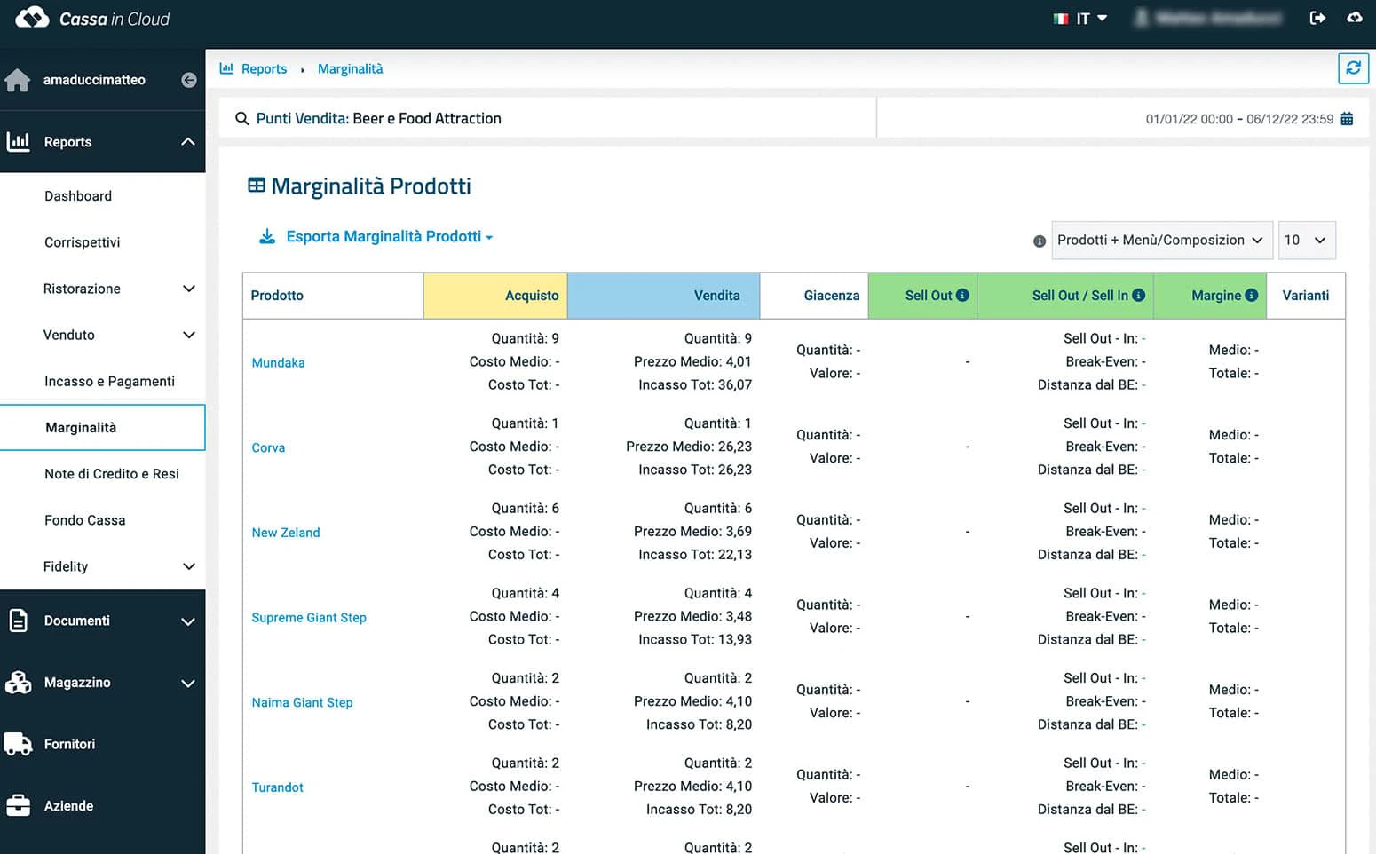Click the Magazzino warehouse icon
Screen dimensions: 1376x854
click(x=18, y=683)
